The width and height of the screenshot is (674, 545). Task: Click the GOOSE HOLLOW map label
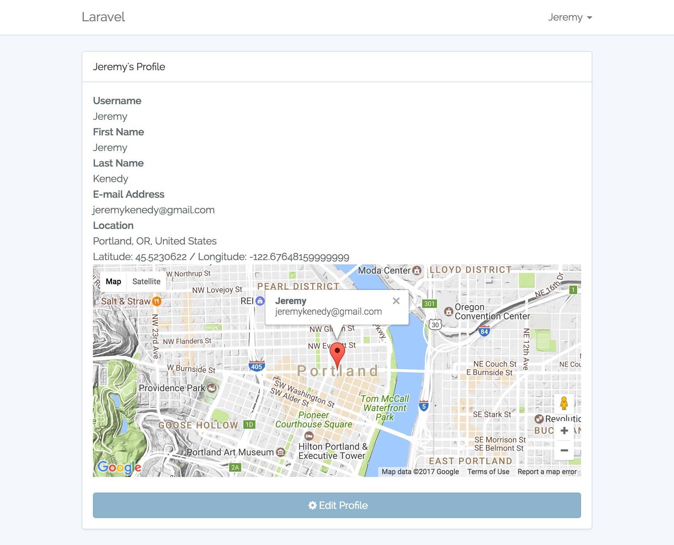click(x=198, y=425)
